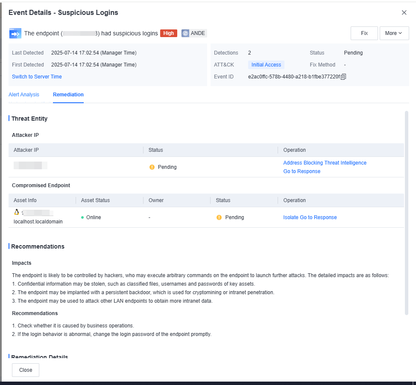
Task: Click the header Status value Pending
Action: [x=353, y=53]
